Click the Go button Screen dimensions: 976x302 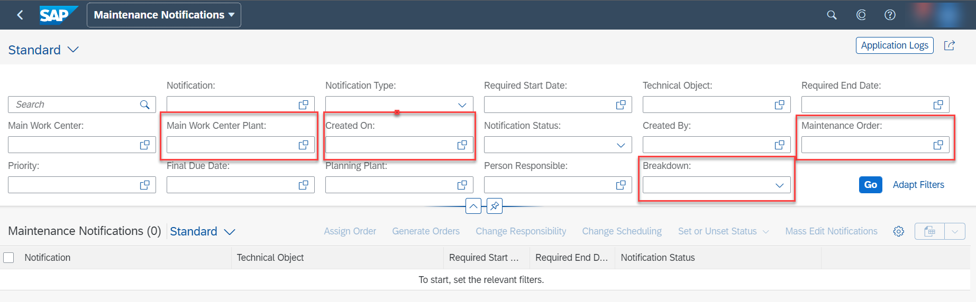871,185
